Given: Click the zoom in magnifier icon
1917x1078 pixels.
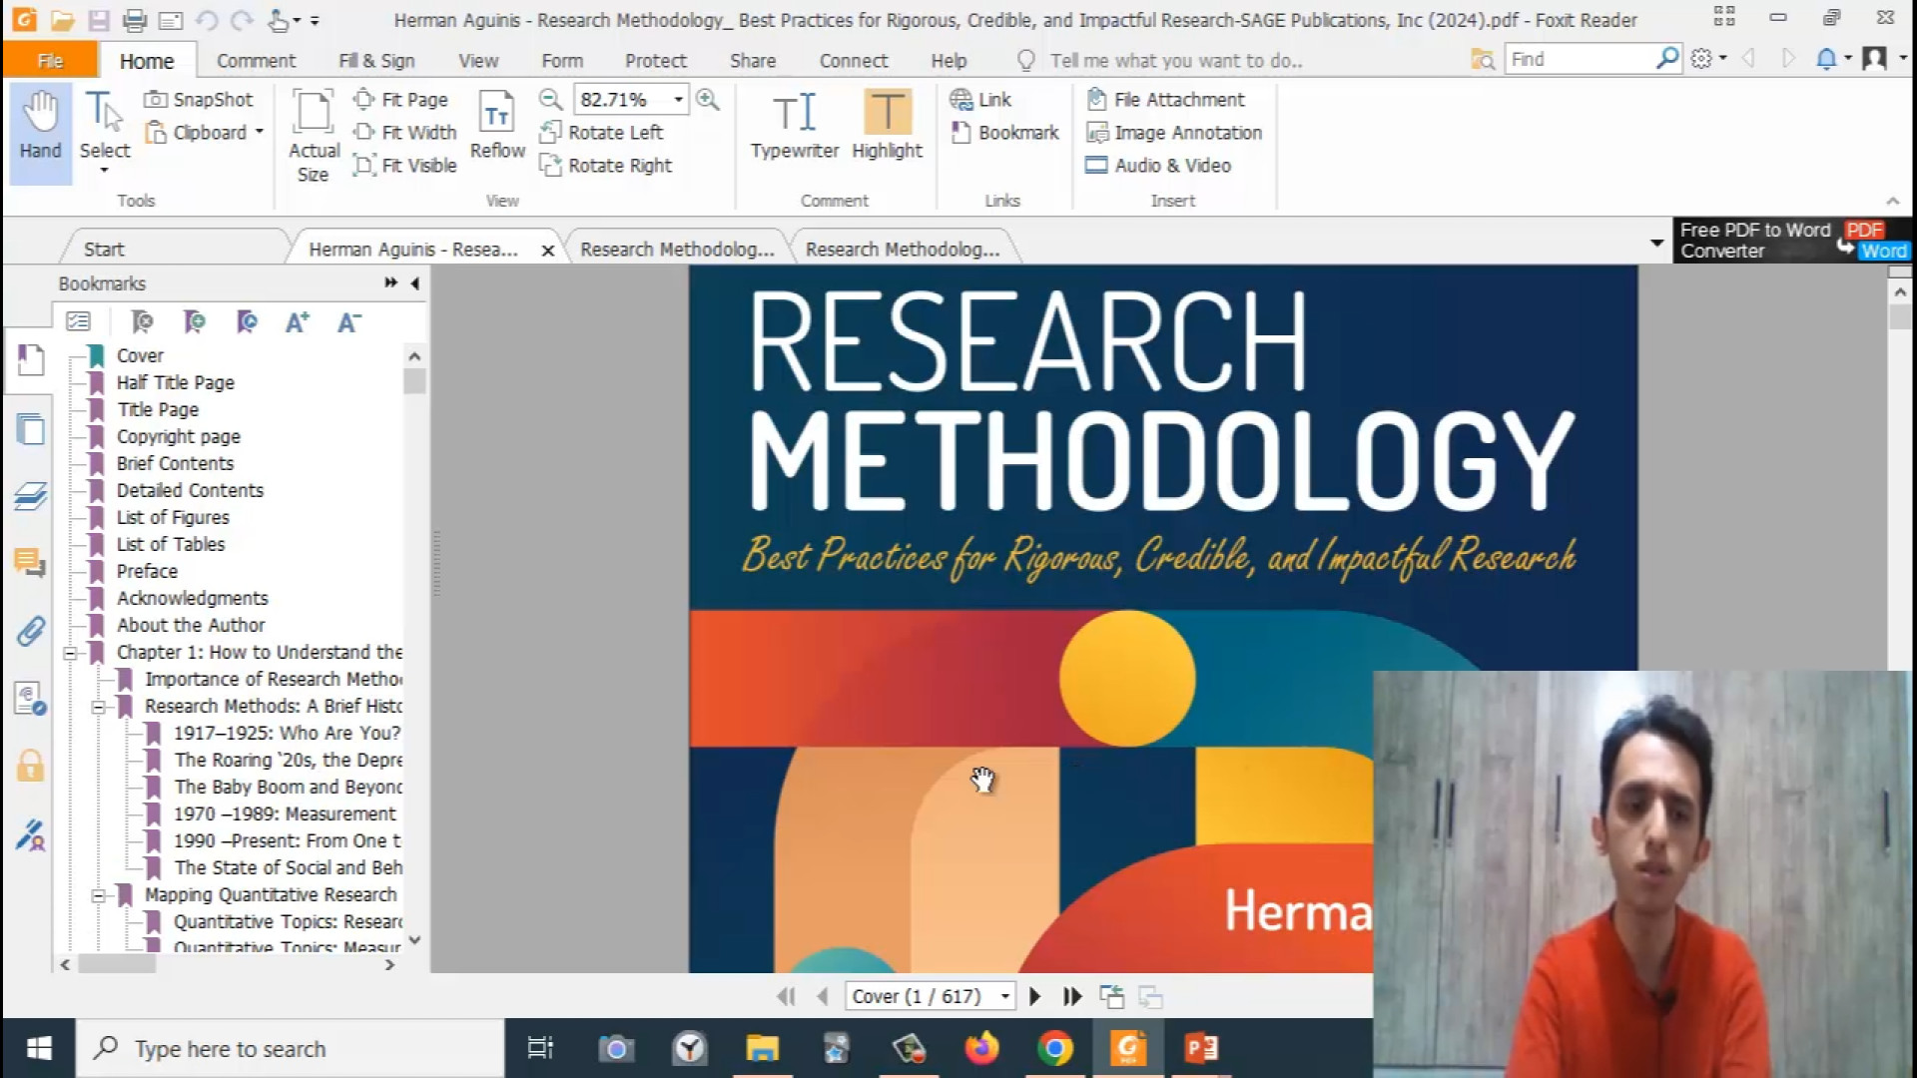Looking at the screenshot, I should [x=707, y=99].
